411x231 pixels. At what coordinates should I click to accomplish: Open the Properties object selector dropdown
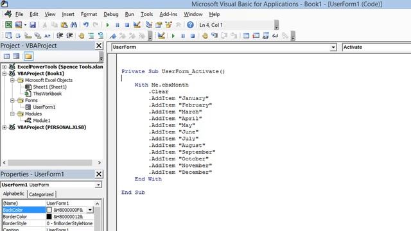(x=98, y=185)
